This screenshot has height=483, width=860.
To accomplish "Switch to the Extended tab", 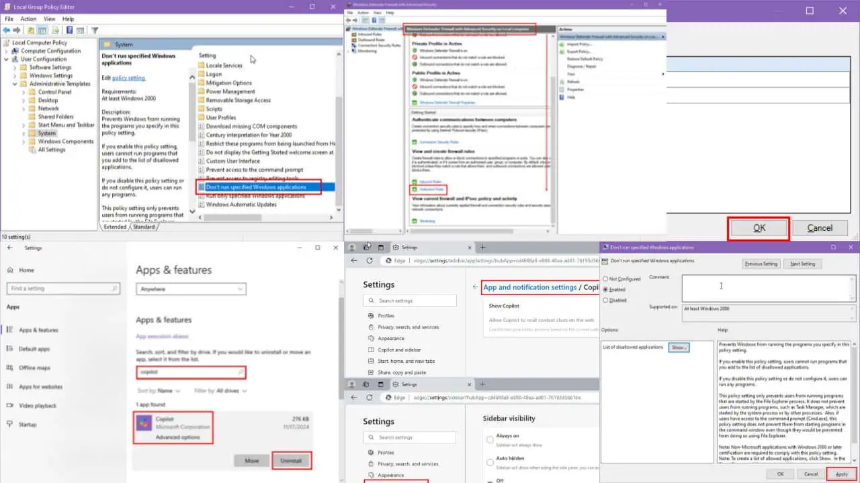I will tap(115, 227).
